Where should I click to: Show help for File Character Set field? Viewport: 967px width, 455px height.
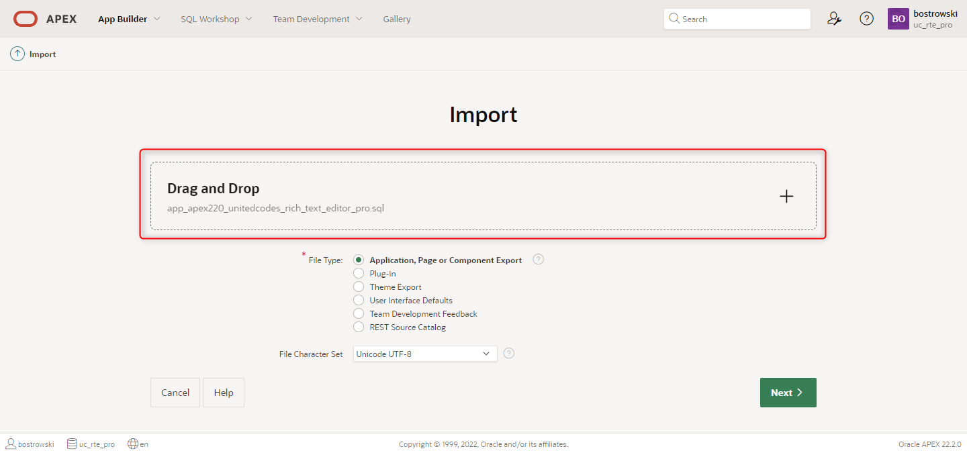coord(509,353)
